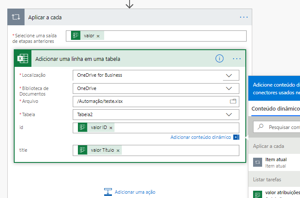300x198 pixels.
Task: Click the Aplicar a cada header title
Action: (x=45, y=18)
